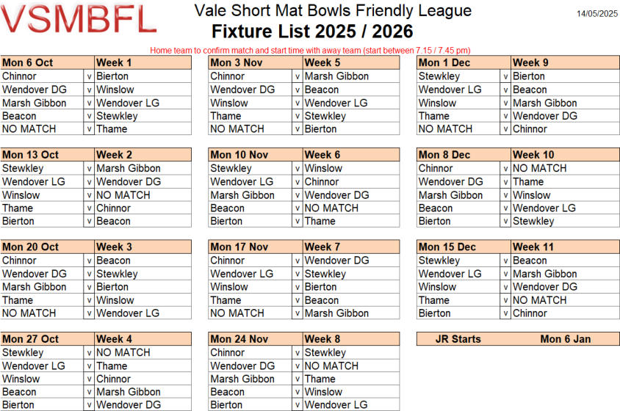Click the red home team confirmation note
Viewport: 620px width, 411px height.
tap(310, 51)
